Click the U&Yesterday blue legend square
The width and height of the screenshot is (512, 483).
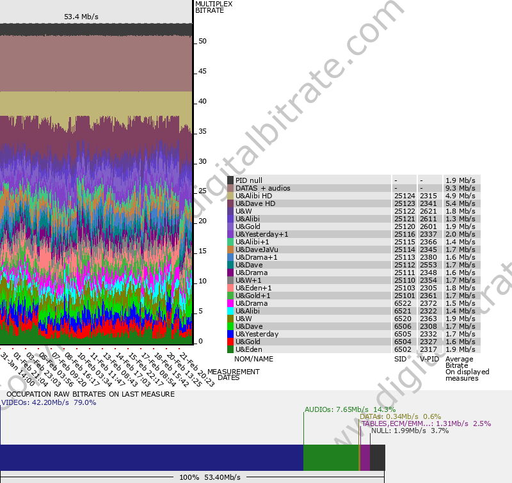[229, 334]
